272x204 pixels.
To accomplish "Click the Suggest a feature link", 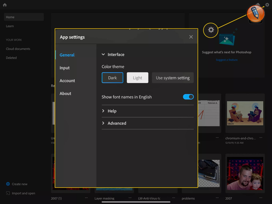I will pyautogui.click(x=227, y=60).
